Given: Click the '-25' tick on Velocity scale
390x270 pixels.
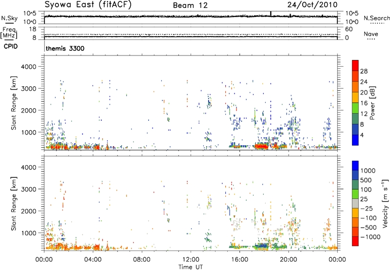Looking at the screenshot, I should point(367,208).
